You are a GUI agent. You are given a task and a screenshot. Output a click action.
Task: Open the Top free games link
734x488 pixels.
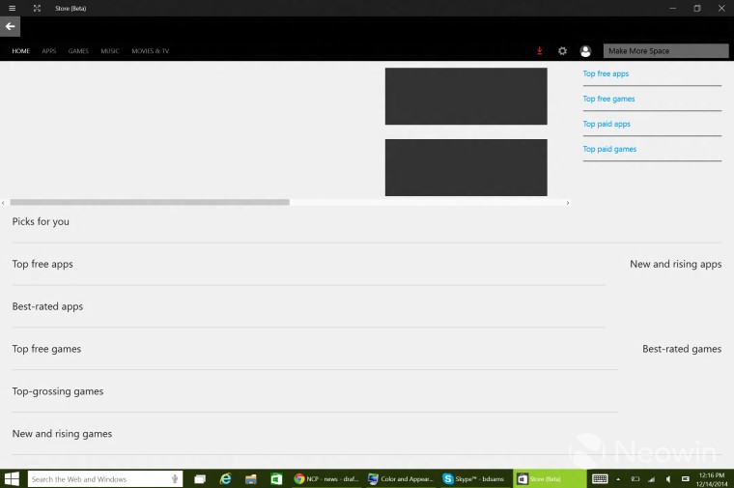click(x=608, y=99)
